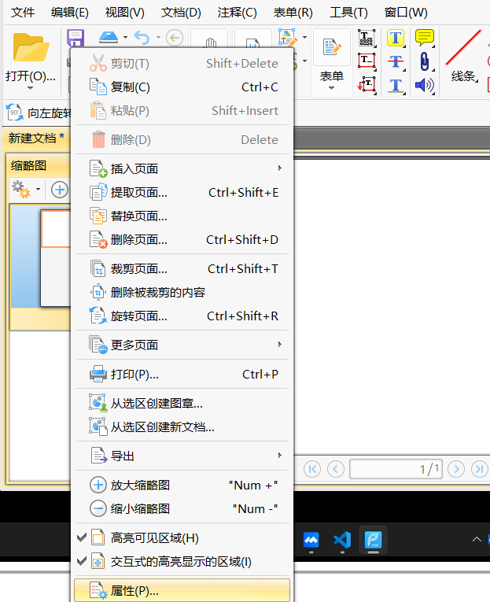Choose 删除页面... from context menu
This screenshot has height=602, width=490.
coord(182,240)
